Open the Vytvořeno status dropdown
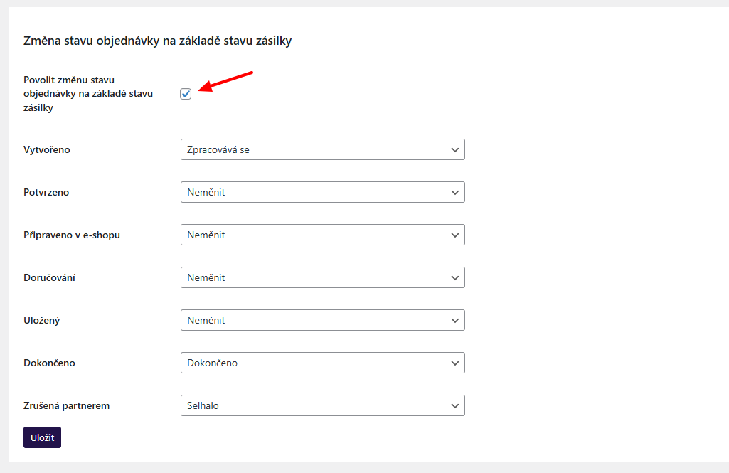 (x=322, y=149)
